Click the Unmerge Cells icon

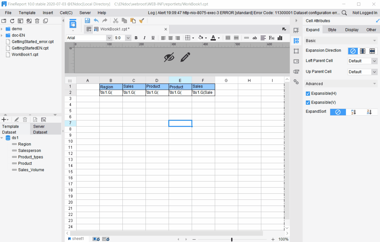236,38
